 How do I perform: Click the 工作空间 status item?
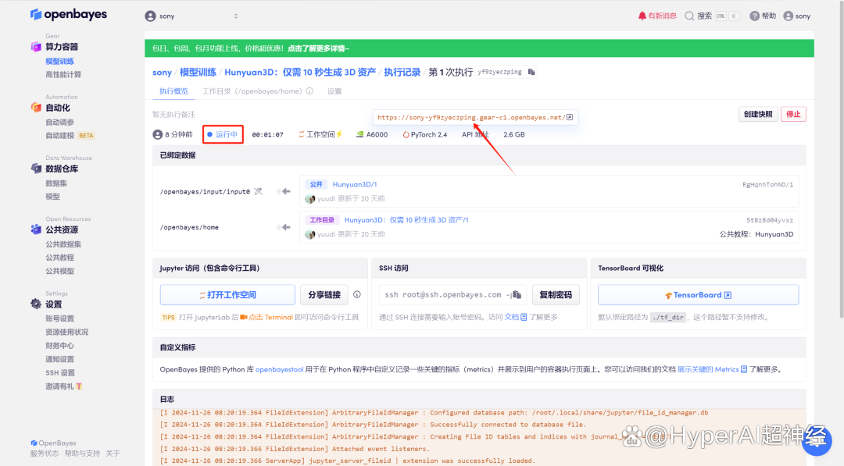(x=320, y=134)
